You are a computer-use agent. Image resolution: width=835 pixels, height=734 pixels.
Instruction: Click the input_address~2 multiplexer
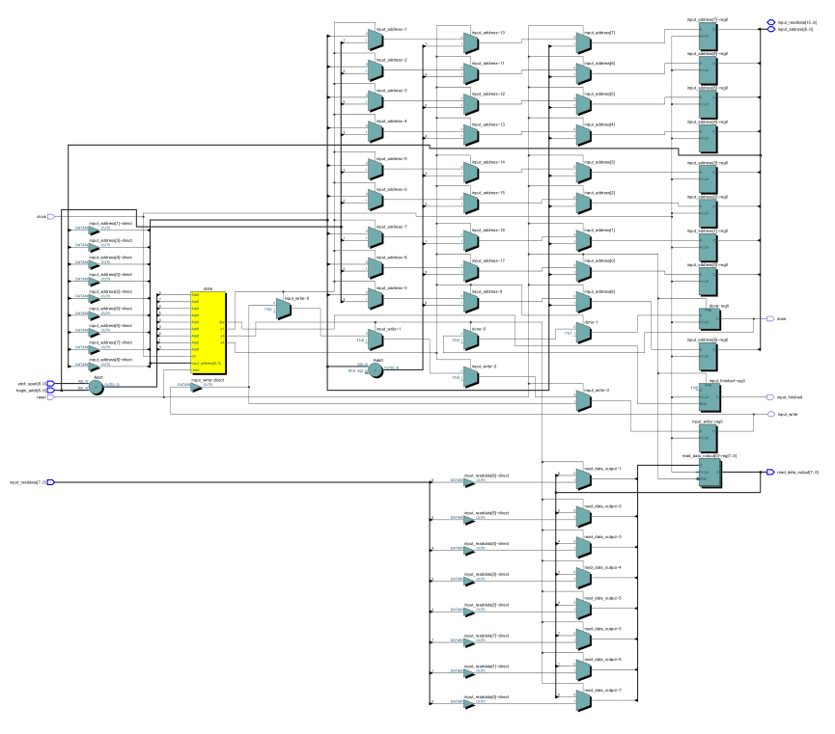click(x=376, y=70)
